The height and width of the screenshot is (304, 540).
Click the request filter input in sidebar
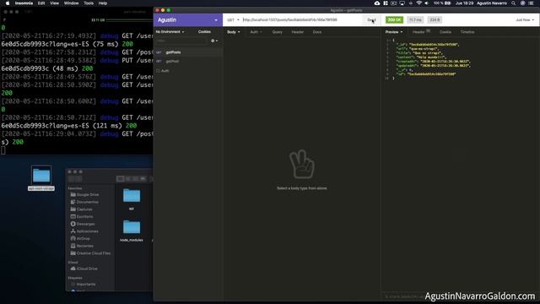pos(181,41)
